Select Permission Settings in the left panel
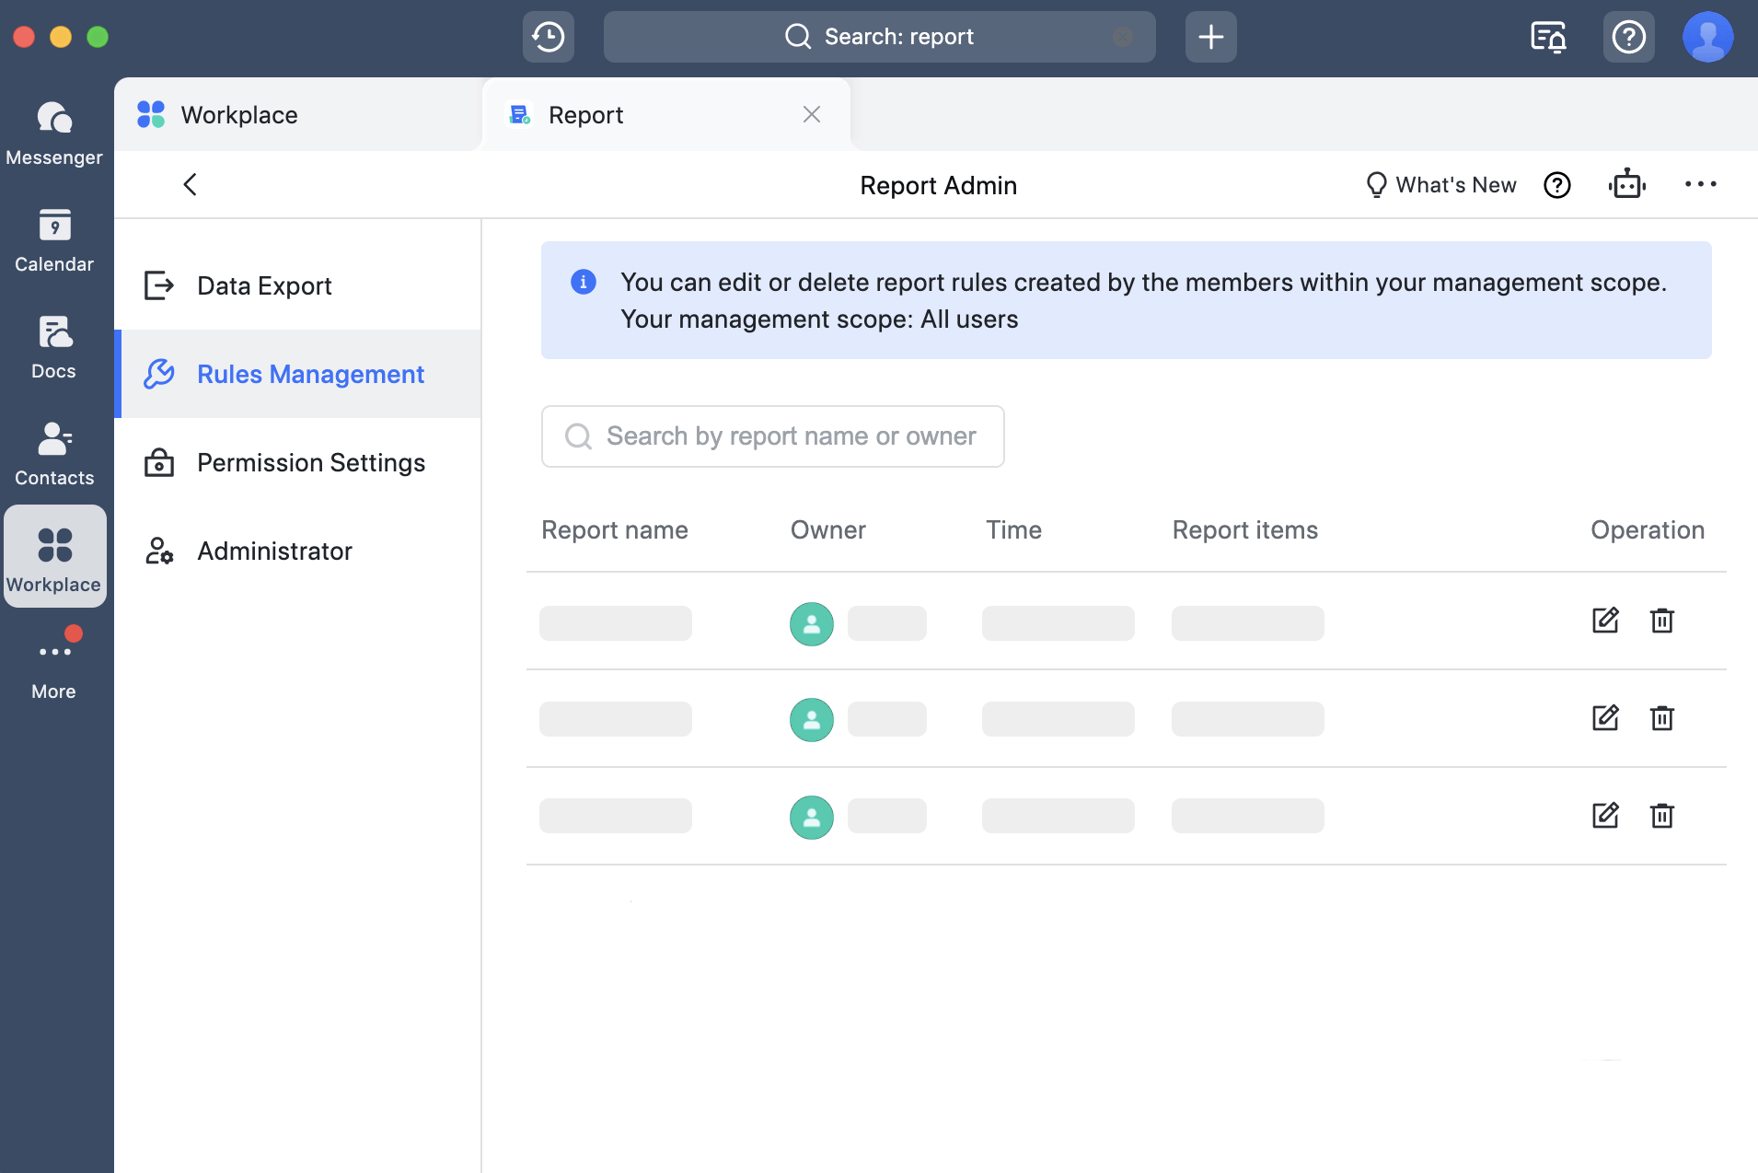 coord(311,462)
